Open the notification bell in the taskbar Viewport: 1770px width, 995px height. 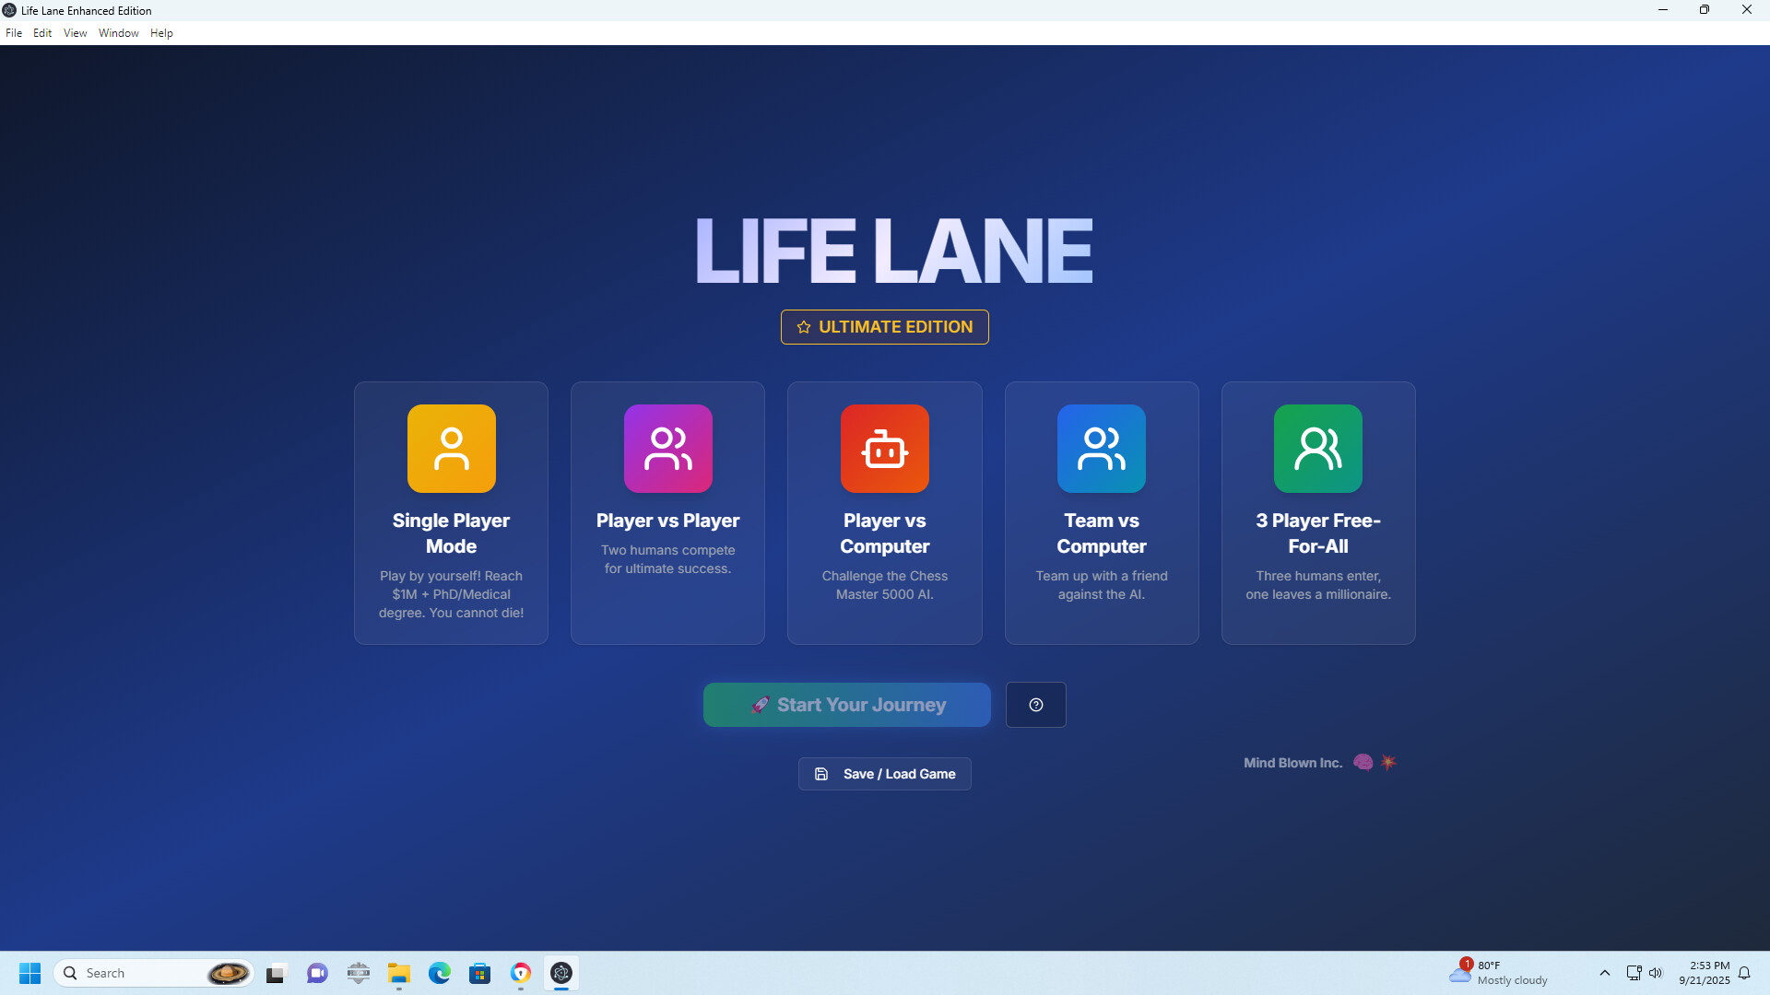click(x=1744, y=973)
